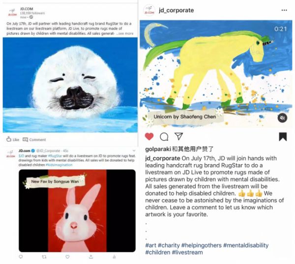Open the tweet options chevron
The width and height of the screenshot is (295, 264).
[134, 150]
